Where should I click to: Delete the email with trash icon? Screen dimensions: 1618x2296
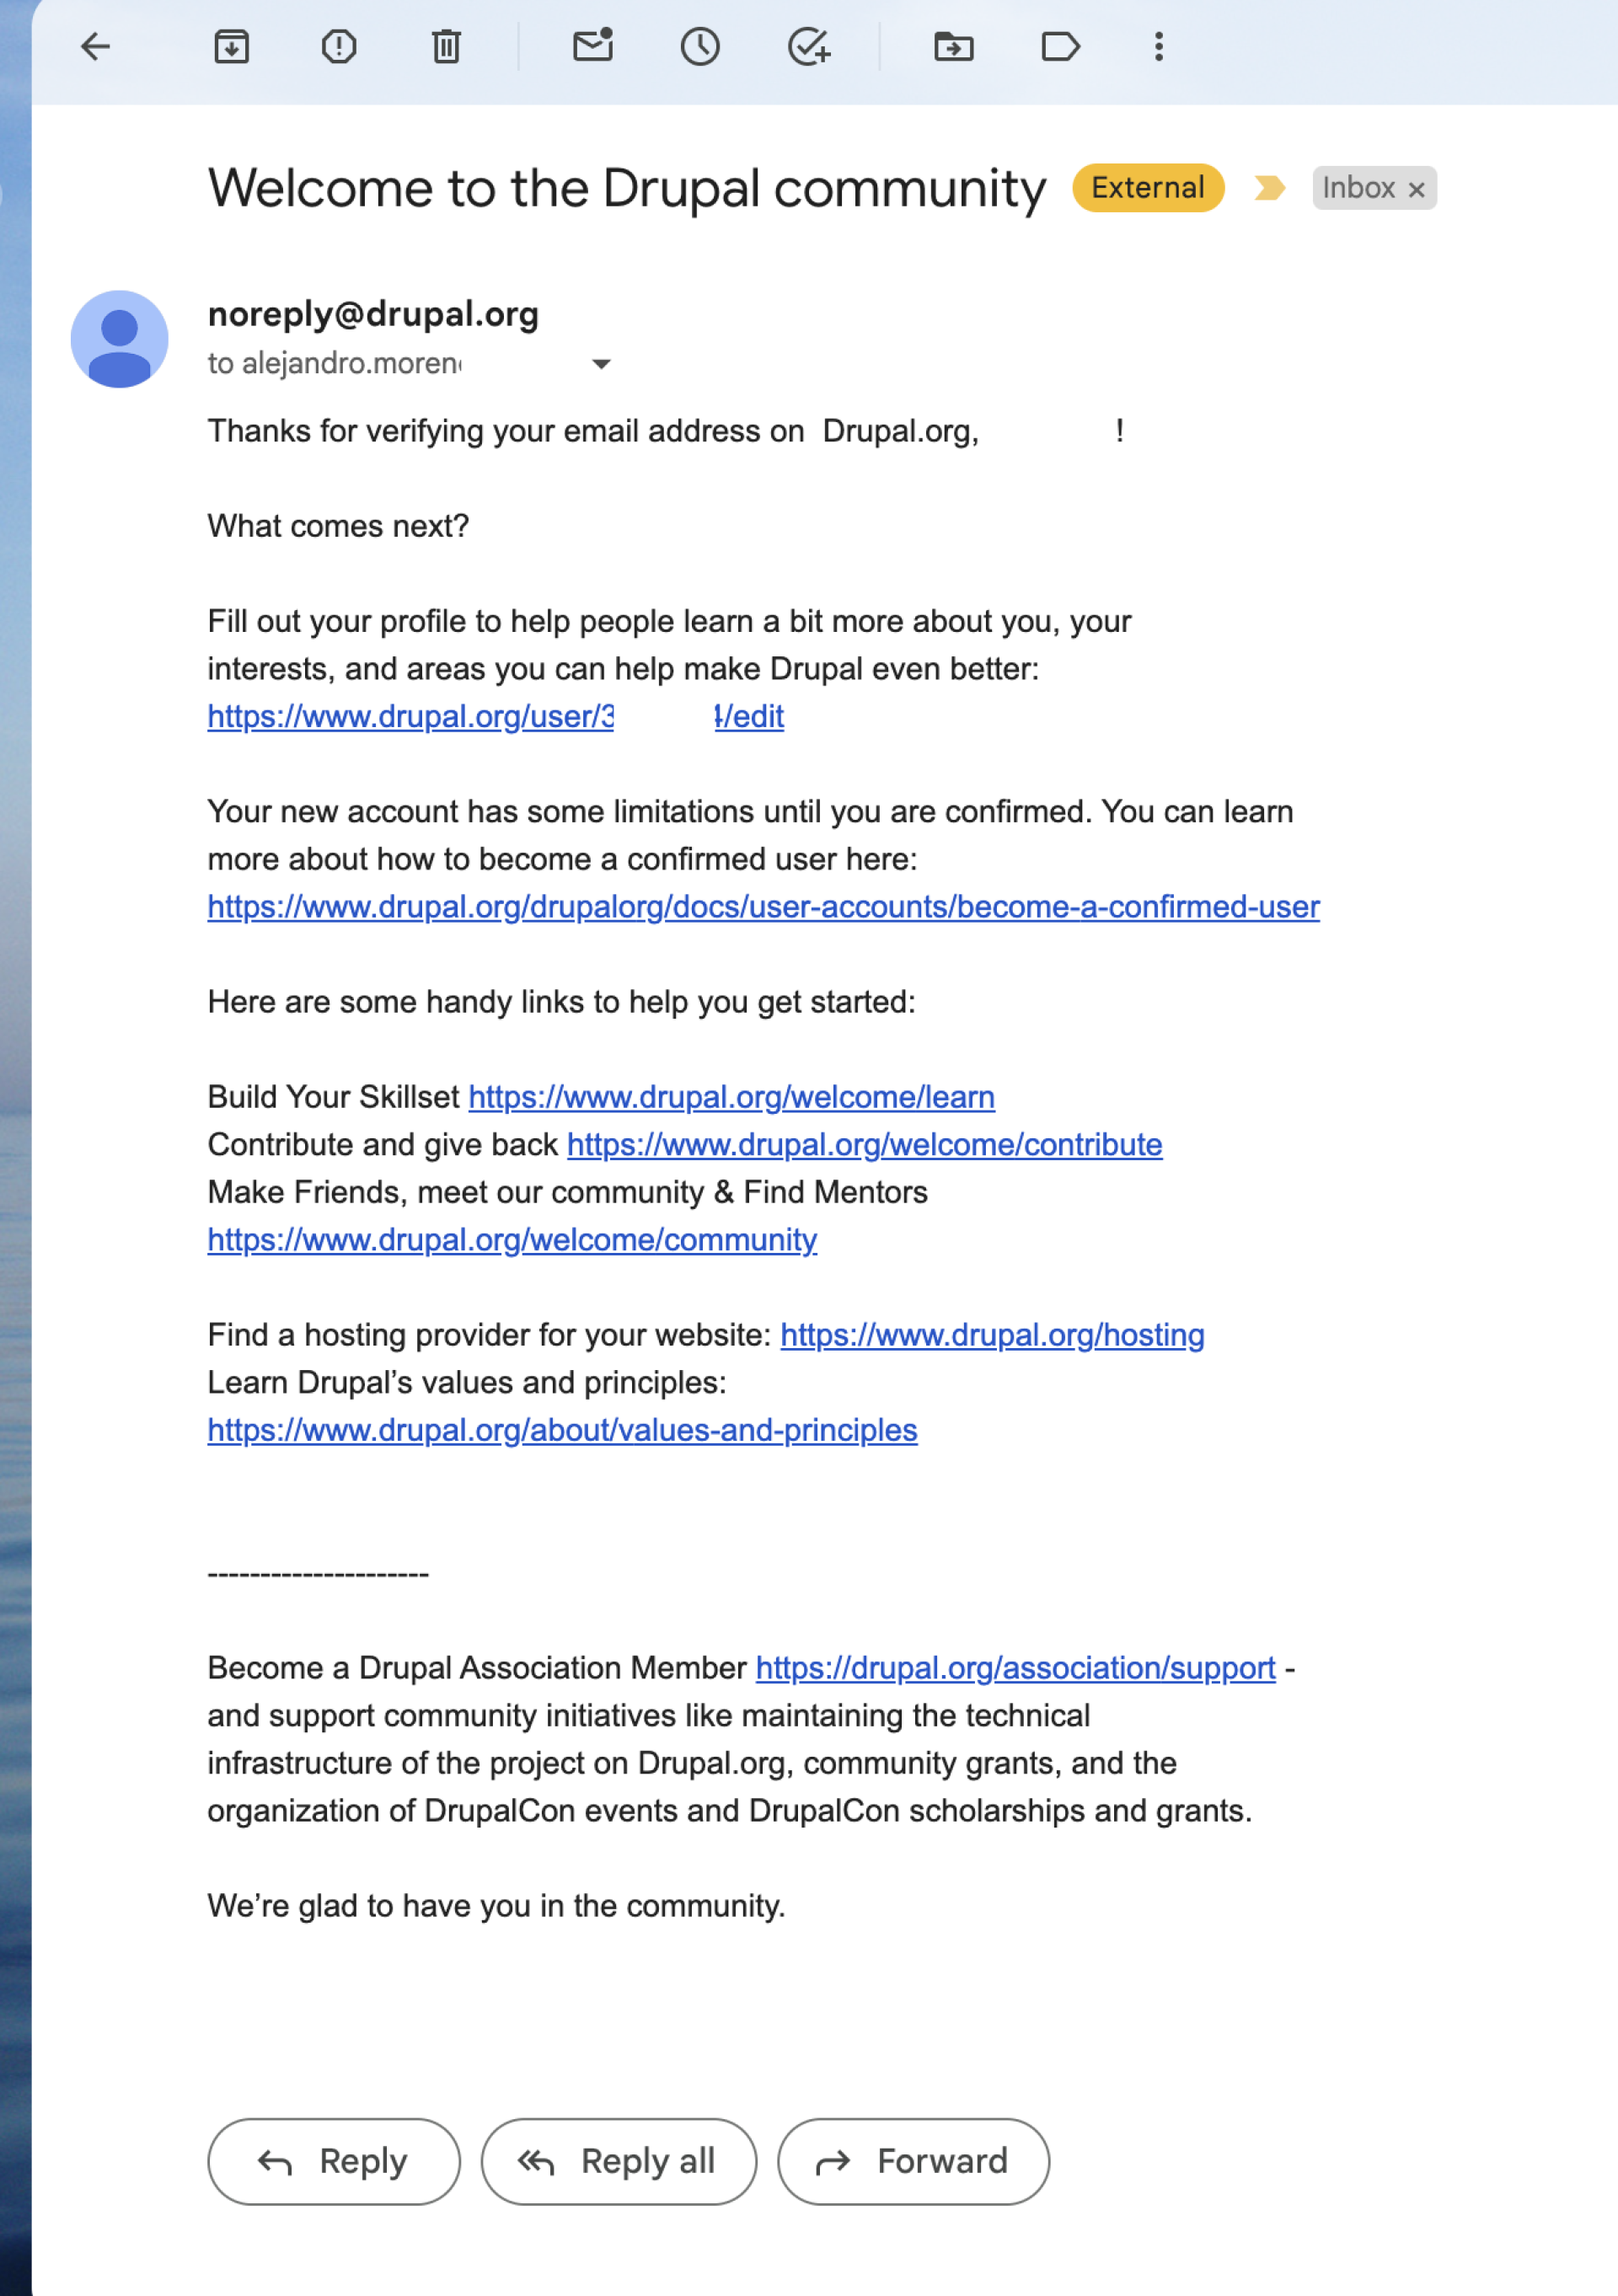coord(446,46)
